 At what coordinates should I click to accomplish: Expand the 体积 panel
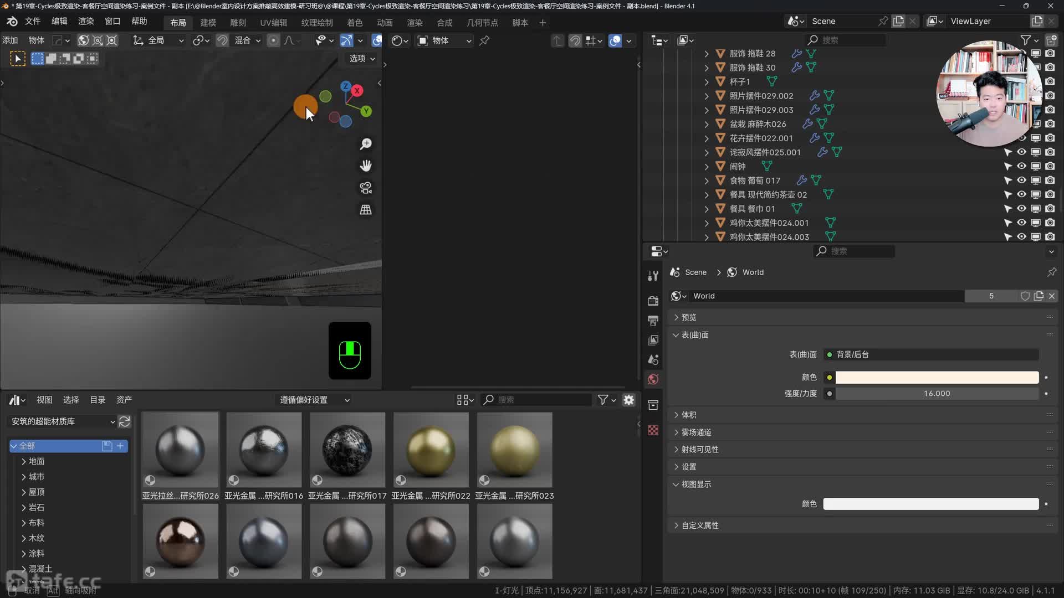click(689, 415)
